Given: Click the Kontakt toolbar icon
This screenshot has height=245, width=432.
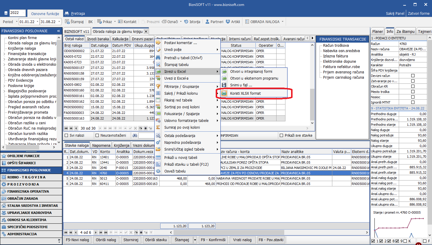Looking at the screenshot, I should coord(120,22).
